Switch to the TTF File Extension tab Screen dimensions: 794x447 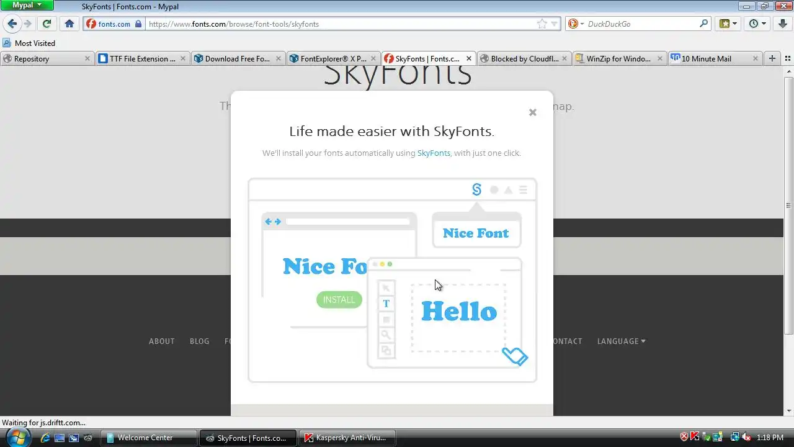[143, 58]
